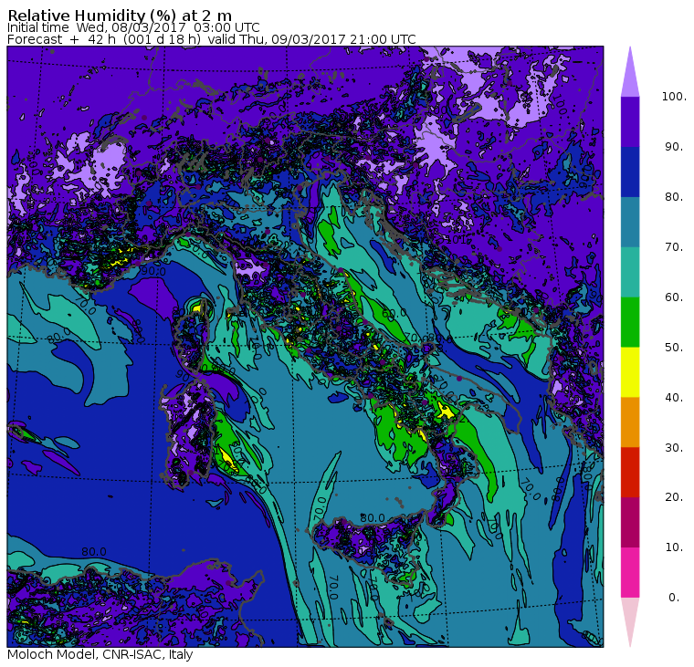Click the '40.' legend tick label
694x667 pixels.
[674, 397]
